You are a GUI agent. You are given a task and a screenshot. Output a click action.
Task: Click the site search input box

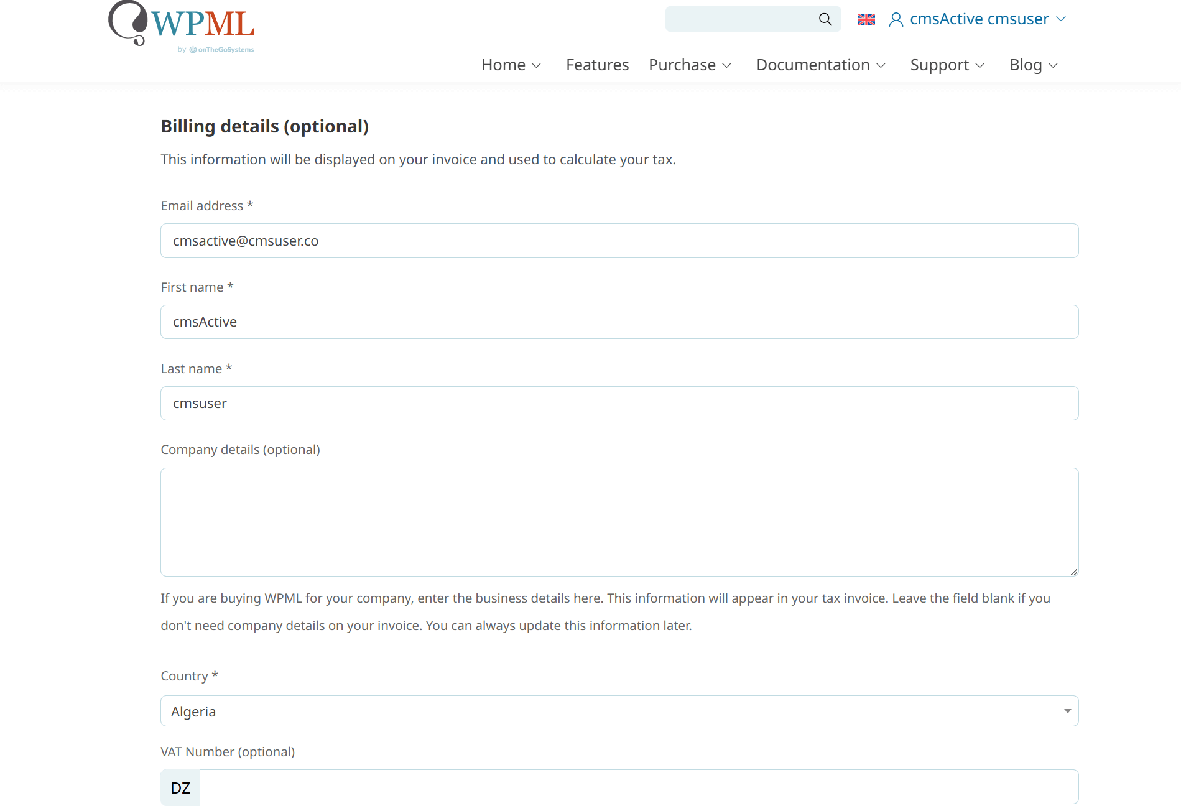click(x=740, y=19)
